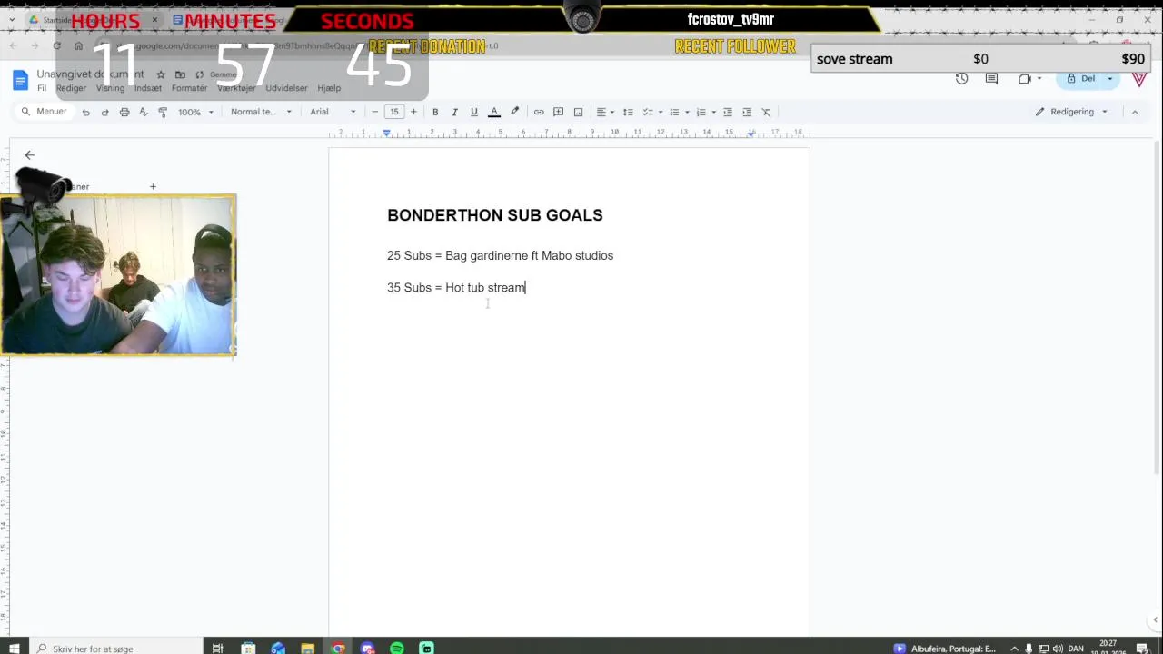Expand the Del share options arrow

pos(1109,79)
